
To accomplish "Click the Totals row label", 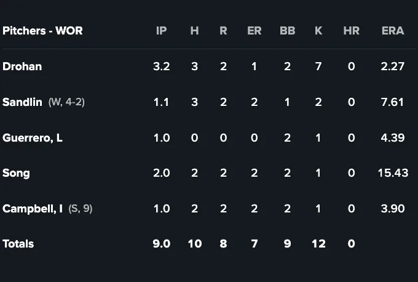I will [18, 244].
